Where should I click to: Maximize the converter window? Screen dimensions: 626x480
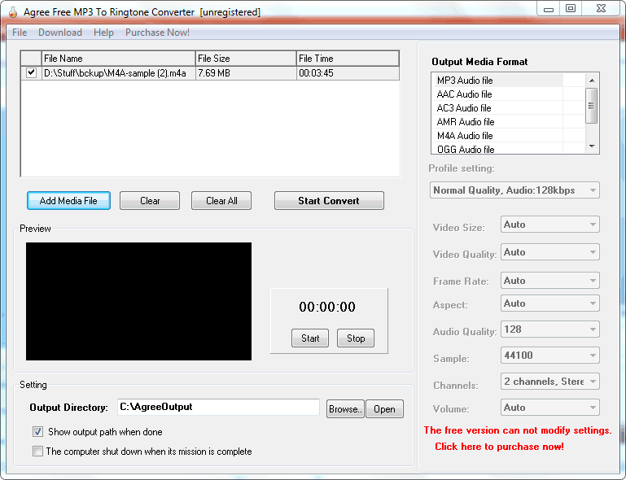click(571, 9)
